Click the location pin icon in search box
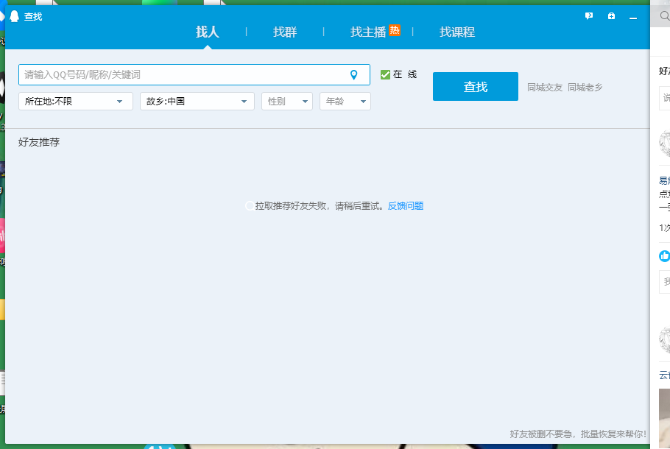670x449 pixels. click(354, 75)
